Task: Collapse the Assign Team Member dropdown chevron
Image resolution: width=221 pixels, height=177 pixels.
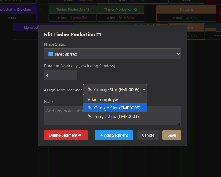Action: (x=144, y=90)
